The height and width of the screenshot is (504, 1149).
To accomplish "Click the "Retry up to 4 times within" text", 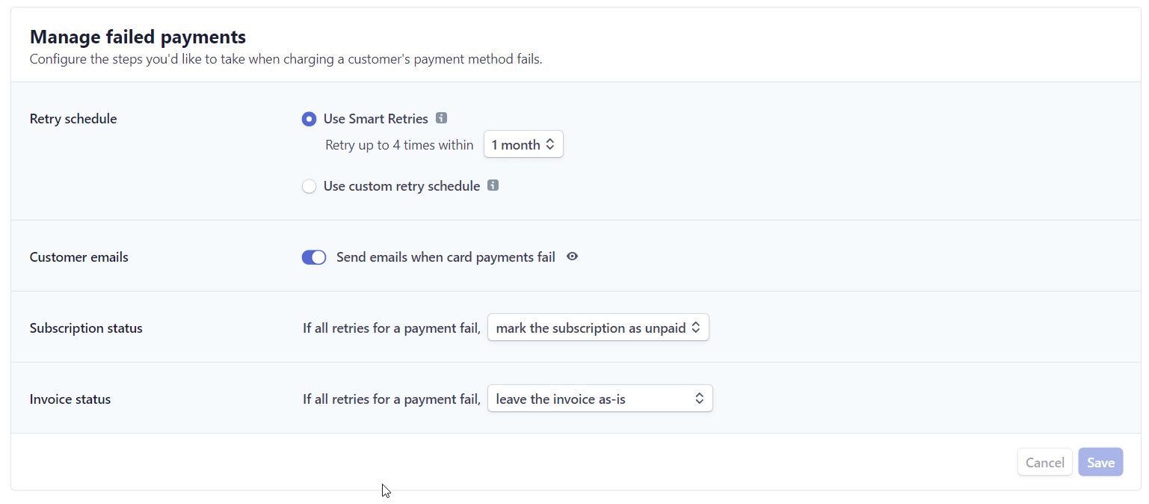I will click(x=399, y=144).
